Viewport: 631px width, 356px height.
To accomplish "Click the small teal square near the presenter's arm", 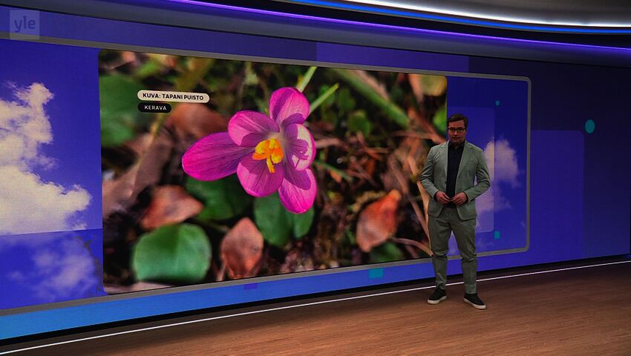I will 497,234.
